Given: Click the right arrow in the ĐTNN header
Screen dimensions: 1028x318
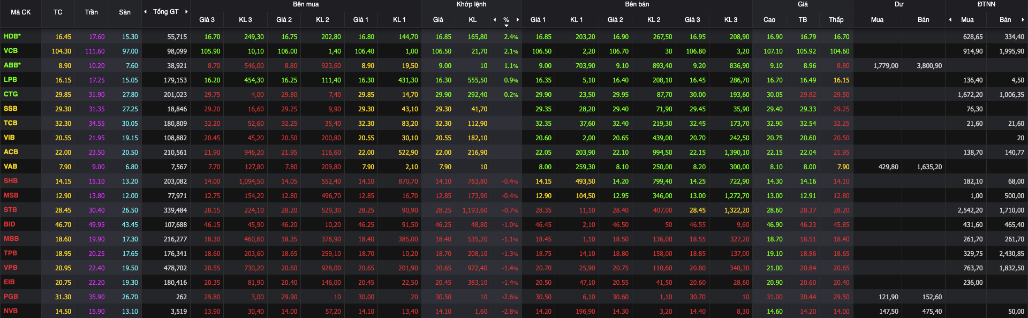Looking at the screenshot, I should pos(1023,20).
